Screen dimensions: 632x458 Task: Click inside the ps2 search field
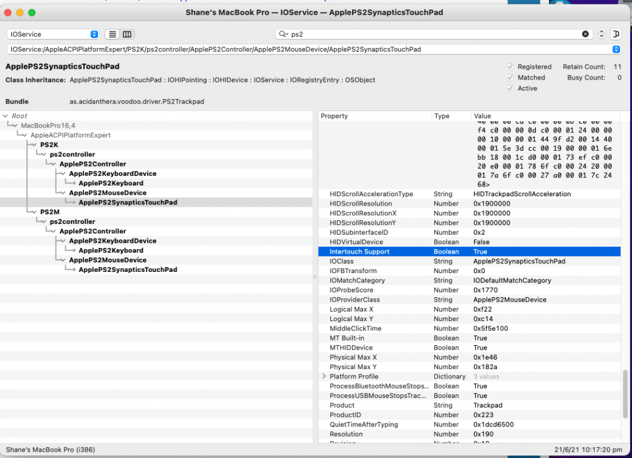point(435,34)
